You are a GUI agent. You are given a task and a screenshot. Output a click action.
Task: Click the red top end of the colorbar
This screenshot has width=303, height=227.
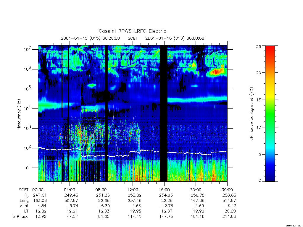click(x=270, y=49)
